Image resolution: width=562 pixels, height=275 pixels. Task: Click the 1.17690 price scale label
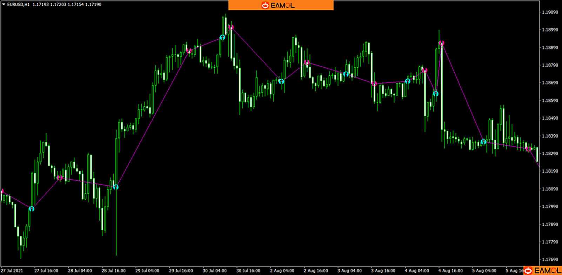(550, 260)
